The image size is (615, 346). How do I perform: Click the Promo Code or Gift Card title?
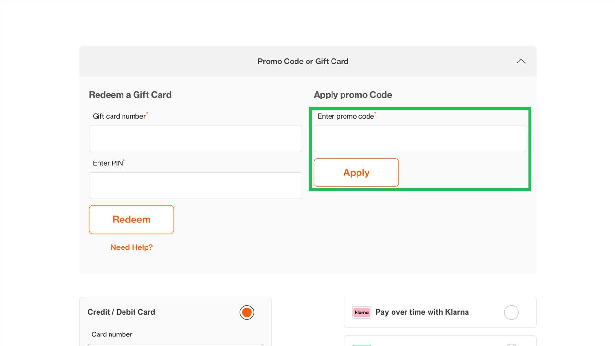click(303, 62)
